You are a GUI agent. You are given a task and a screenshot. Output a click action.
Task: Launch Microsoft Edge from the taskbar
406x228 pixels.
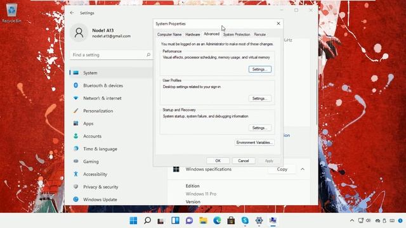(217, 220)
